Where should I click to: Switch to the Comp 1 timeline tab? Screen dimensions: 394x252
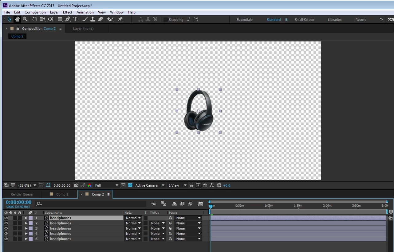point(62,194)
